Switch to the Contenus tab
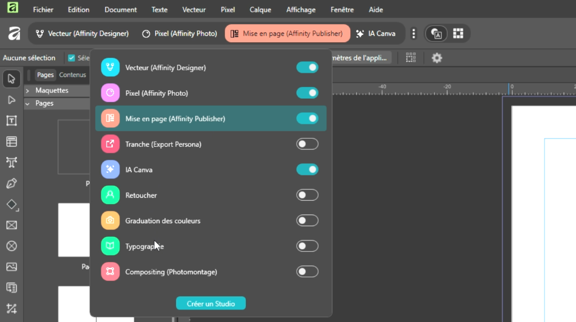 [x=72, y=75]
